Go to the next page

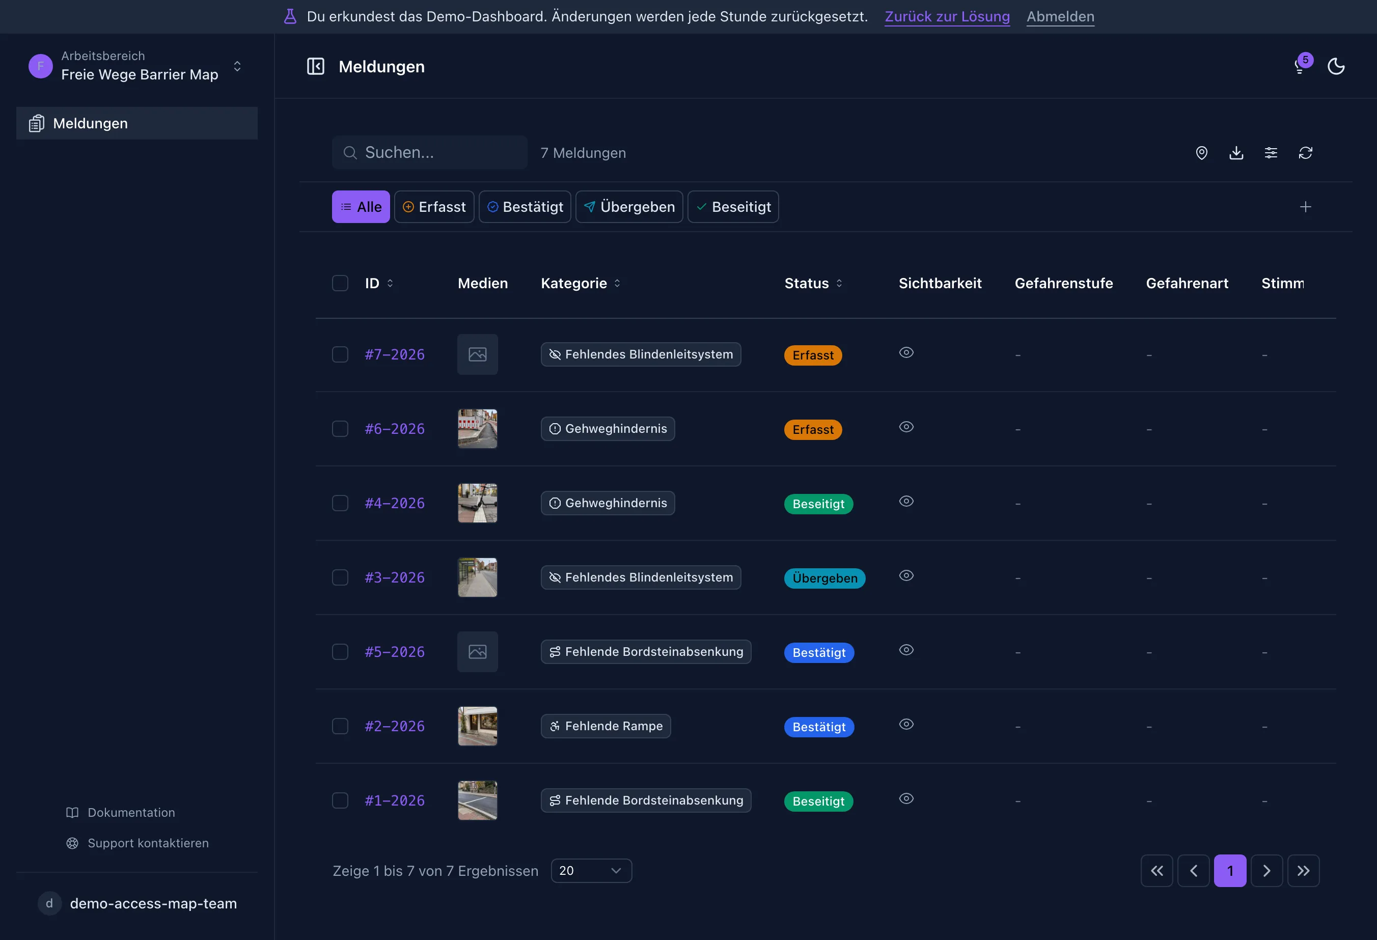1267,871
